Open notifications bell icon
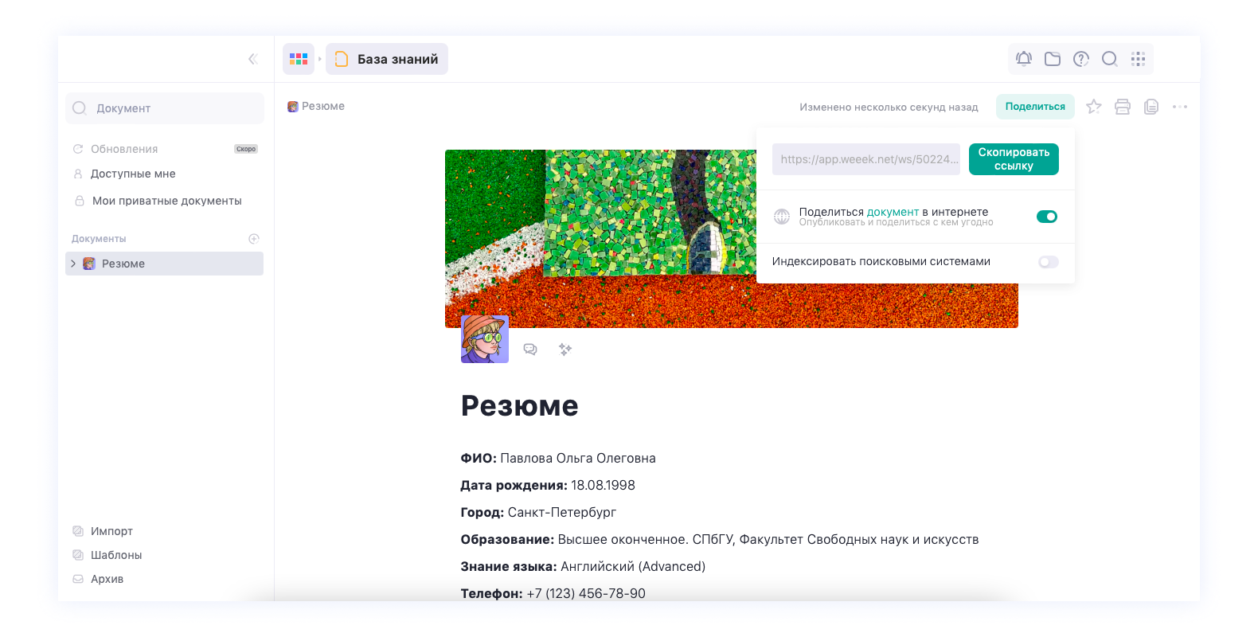This screenshot has width=1258, height=637. coord(1024,59)
